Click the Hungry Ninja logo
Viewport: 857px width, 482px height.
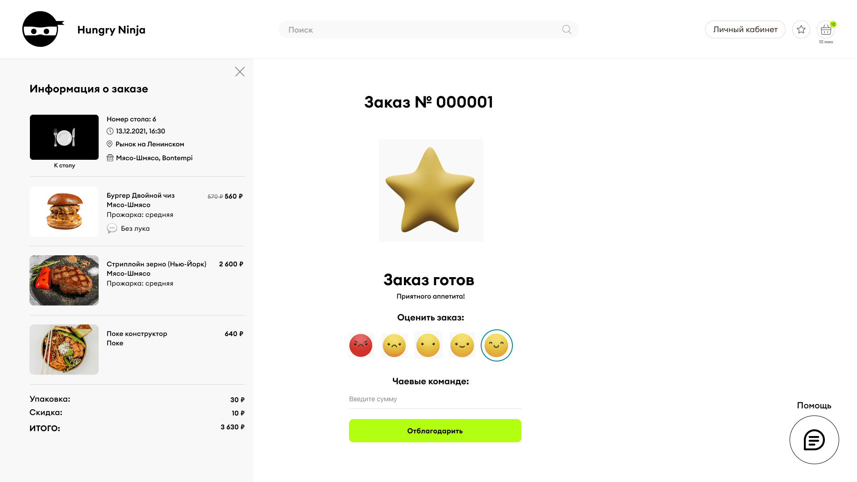[43, 29]
